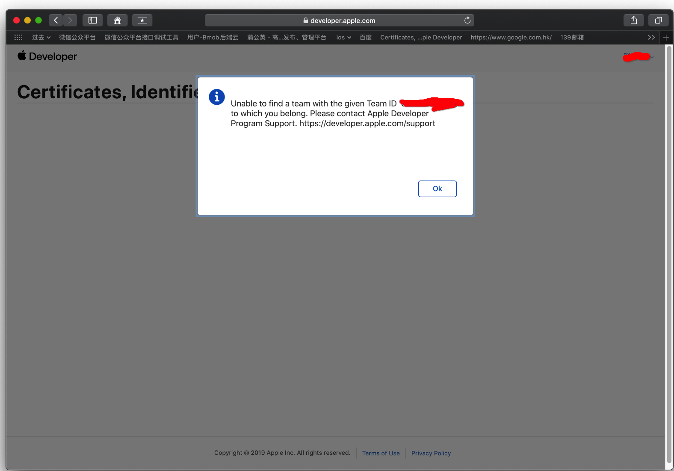This screenshot has height=471, width=674.
Task: Open Certificates Apple Developer bookmark
Action: 421,38
